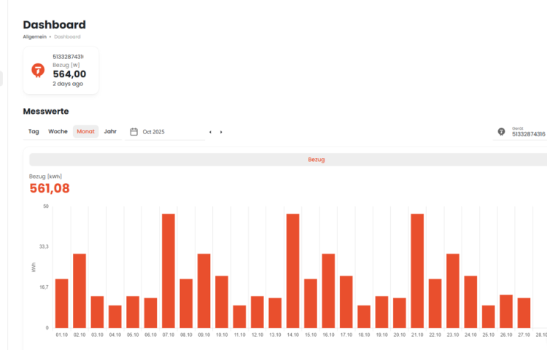Select the Jahr period tab
This screenshot has height=350, width=547.
point(110,132)
